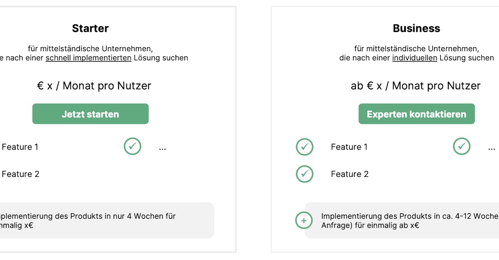Click the Feature 2 label in Business

[x=350, y=174]
